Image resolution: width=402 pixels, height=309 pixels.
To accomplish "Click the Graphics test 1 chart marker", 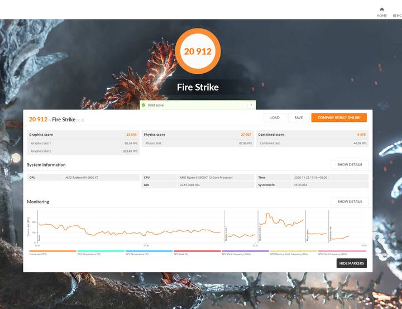I will pyautogui.click(x=226, y=234).
